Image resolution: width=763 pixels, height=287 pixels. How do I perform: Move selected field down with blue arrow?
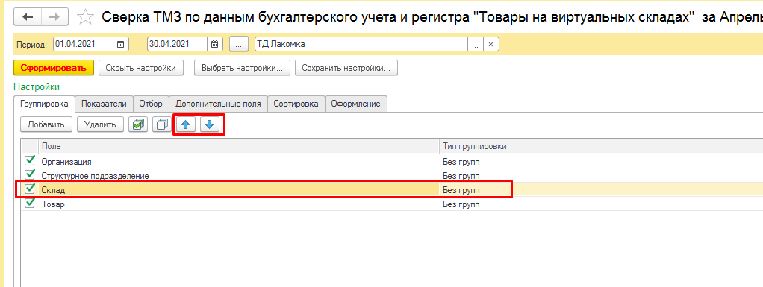209,124
